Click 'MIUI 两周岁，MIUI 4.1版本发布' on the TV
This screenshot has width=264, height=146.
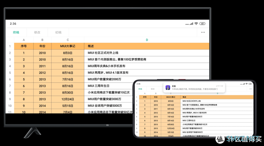[x=147, y=73]
